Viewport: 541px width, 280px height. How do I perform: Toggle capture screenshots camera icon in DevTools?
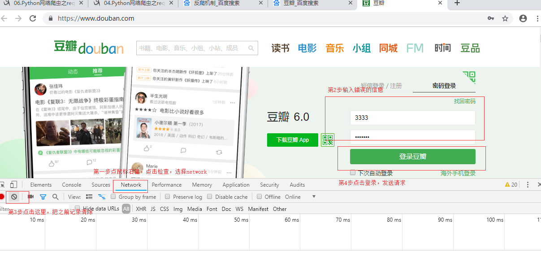[31, 197]
